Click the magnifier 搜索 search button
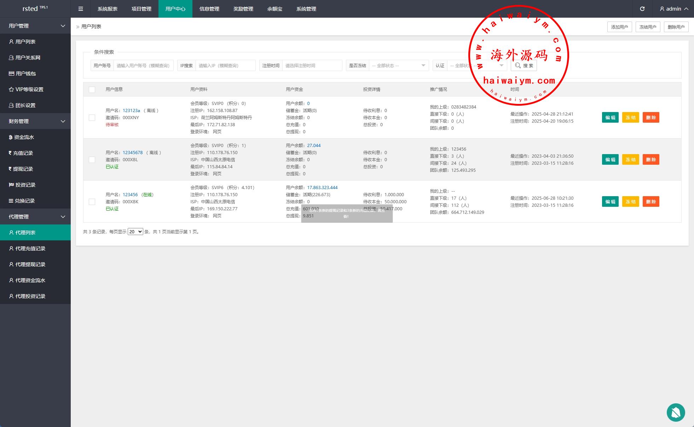The height and width of the screenshot is (427, 694). tap(524, 65)
